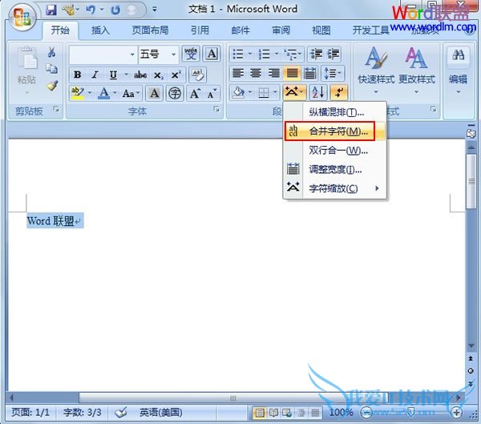This screenshot has height=424, width=481.
Task: Click the distributed alignment icon
Action: [x=309, y=73]
